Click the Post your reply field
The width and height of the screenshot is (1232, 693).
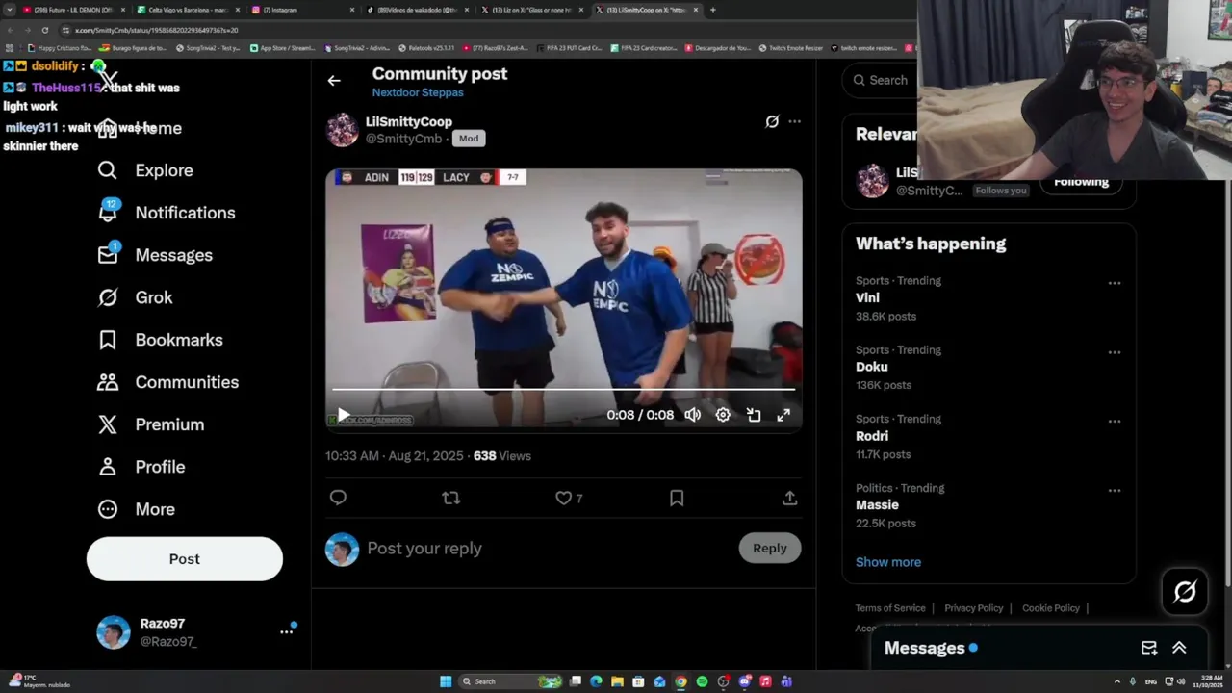click(549, 549)
